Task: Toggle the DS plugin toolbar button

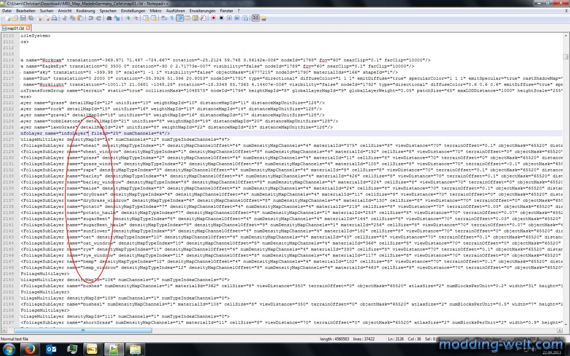Action: 256,18
